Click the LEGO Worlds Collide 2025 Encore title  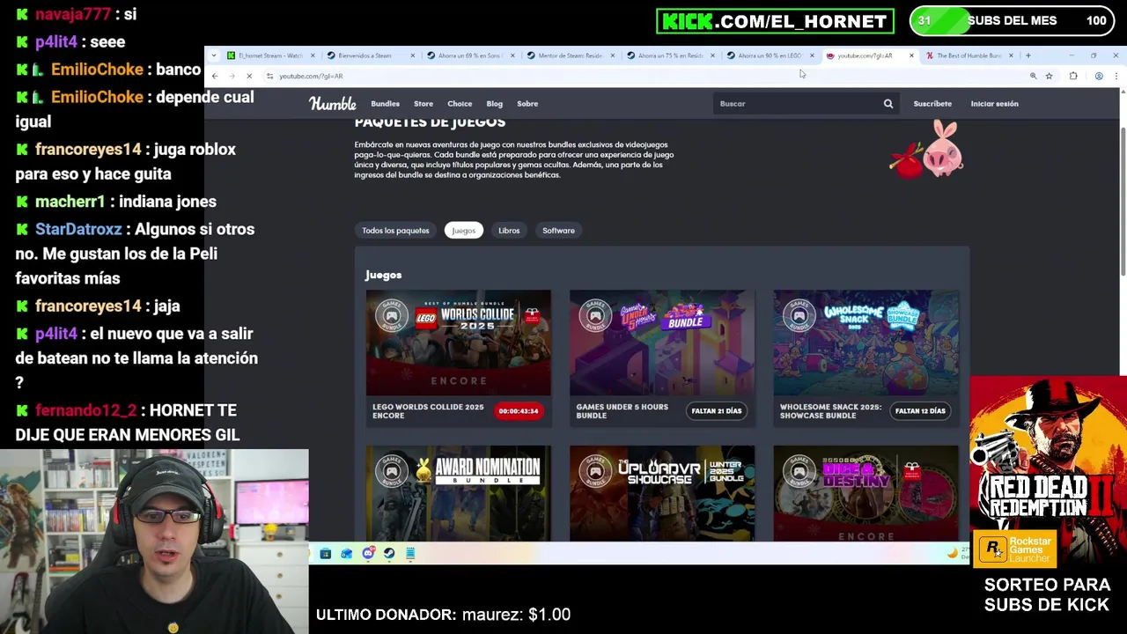coord(428,411)
